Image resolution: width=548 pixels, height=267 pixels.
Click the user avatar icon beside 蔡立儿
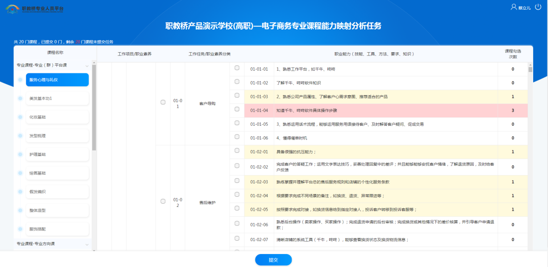coord(513,6)
